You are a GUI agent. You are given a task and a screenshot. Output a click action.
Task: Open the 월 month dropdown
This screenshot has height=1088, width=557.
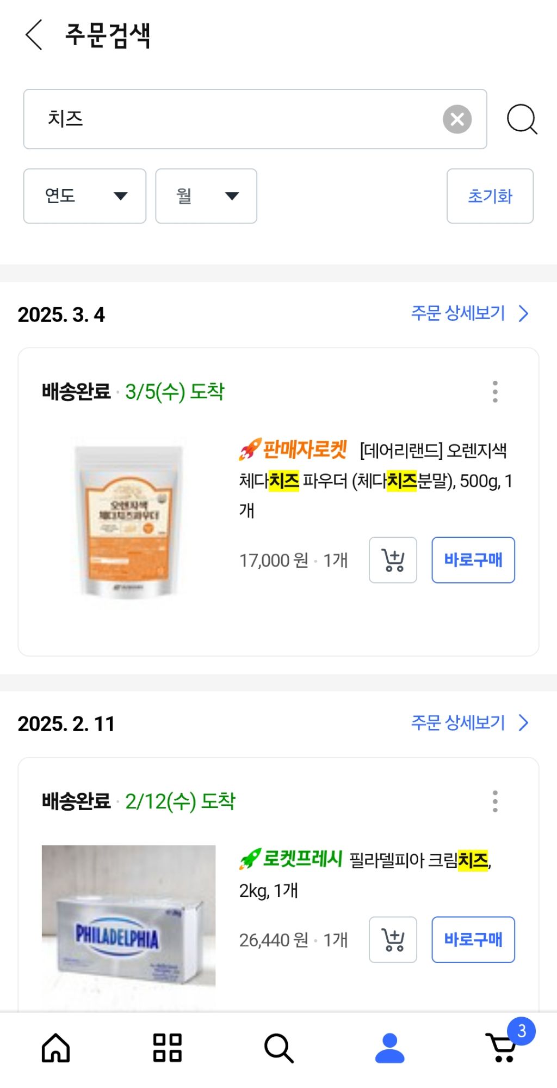[x=206, y=196]
